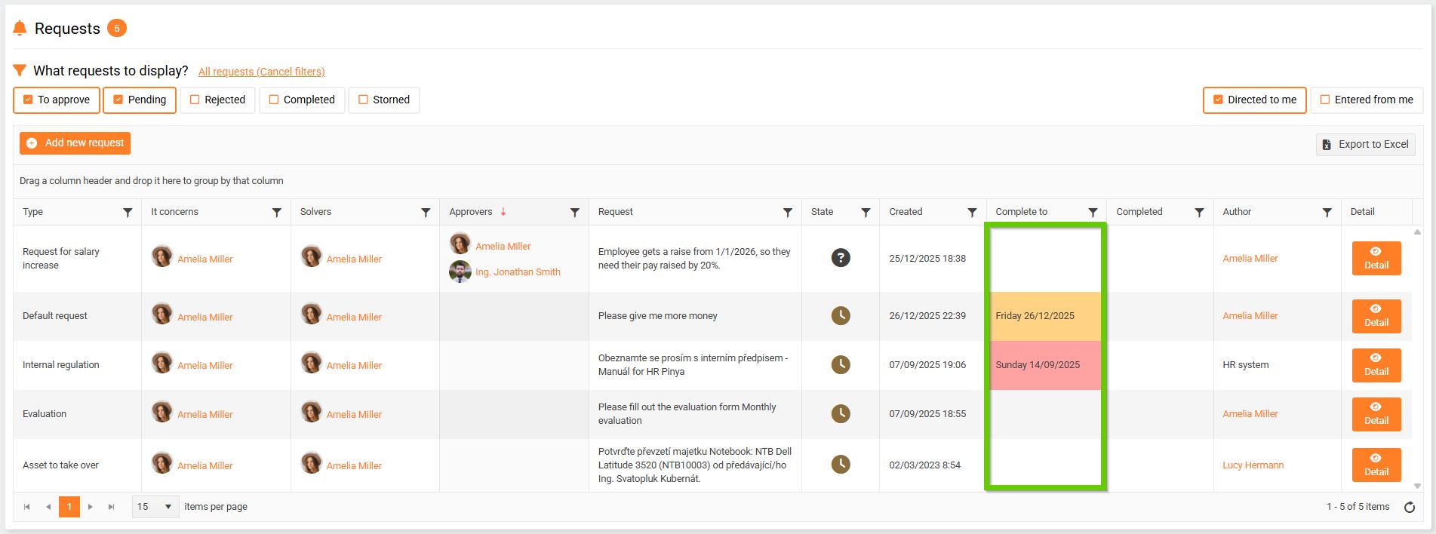This screenshot has width=1436, height=534.
Task: Open Detail for the salary increase request
Action: [1376, 259]
